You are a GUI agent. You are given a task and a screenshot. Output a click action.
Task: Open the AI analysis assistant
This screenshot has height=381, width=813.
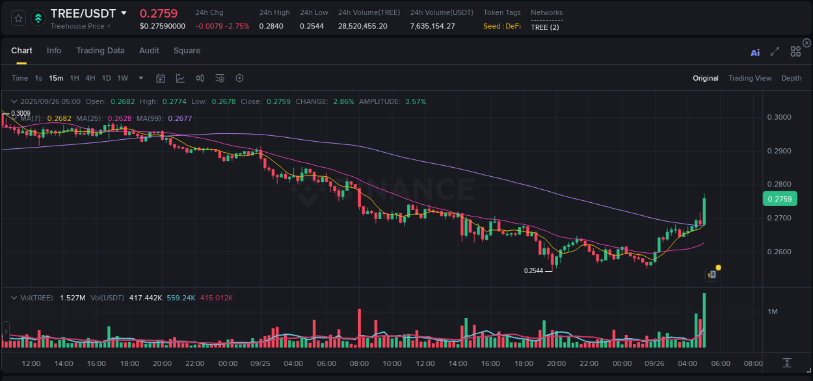point(755,52)
